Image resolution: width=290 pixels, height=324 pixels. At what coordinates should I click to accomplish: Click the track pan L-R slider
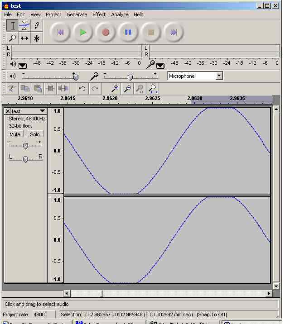[25, 159]
